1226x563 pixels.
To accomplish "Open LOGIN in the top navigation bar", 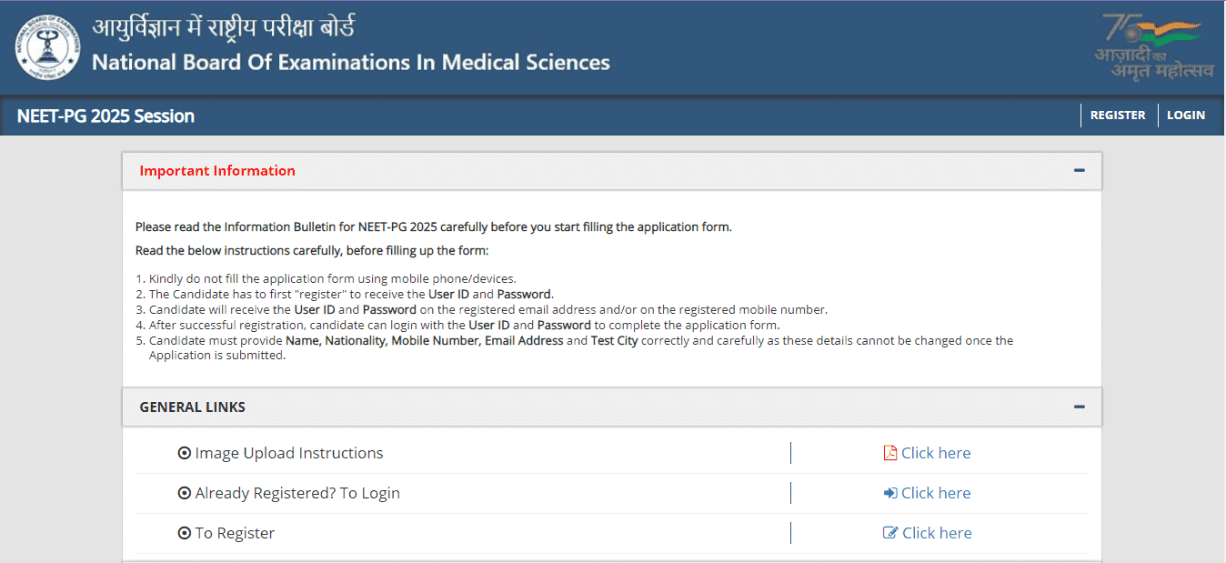I will coord(1186,116).
